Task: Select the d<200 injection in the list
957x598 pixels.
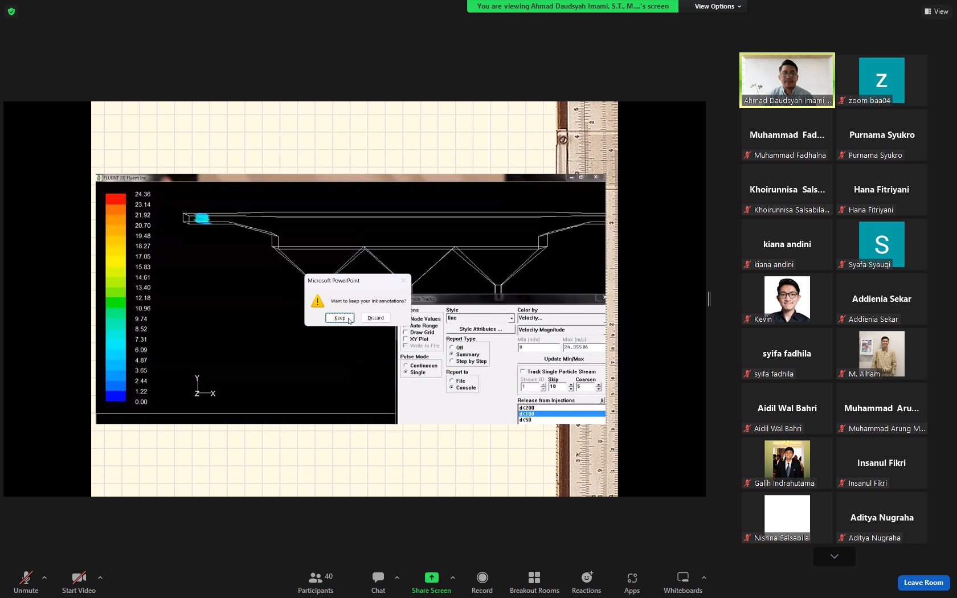Action: [561, 408]
